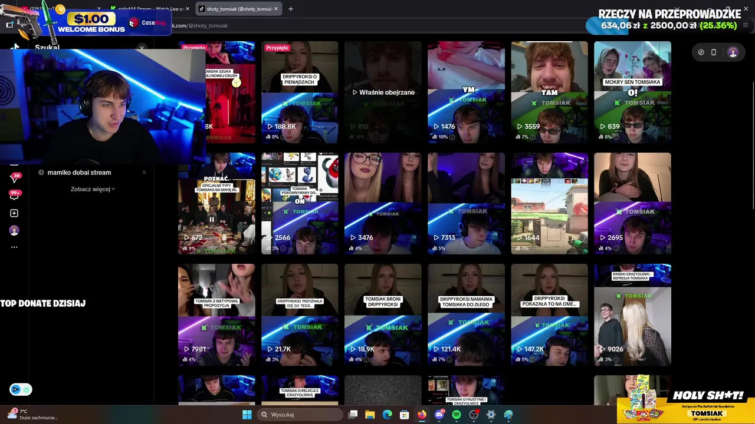Click the Wyszukaj taskbar search box
755x424 pixels.
point(299,415)
